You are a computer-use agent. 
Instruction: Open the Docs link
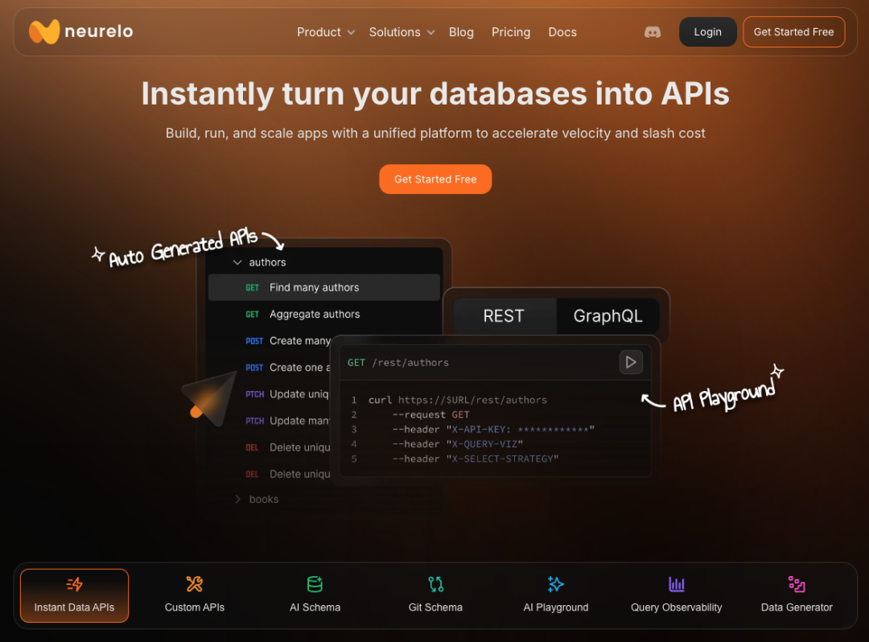point(562,32)
